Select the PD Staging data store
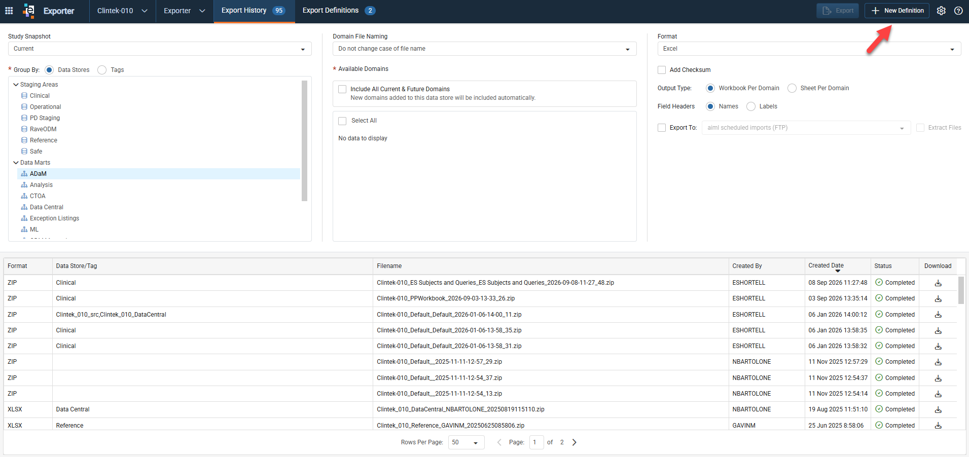Viewport: 969px width, 457px height. (x=45, y=118)
